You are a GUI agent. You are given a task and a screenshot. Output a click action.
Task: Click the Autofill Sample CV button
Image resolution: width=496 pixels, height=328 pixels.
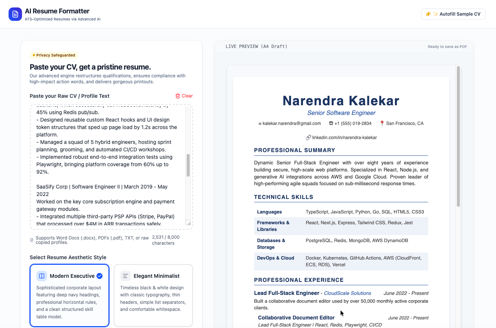click(453, 14)
